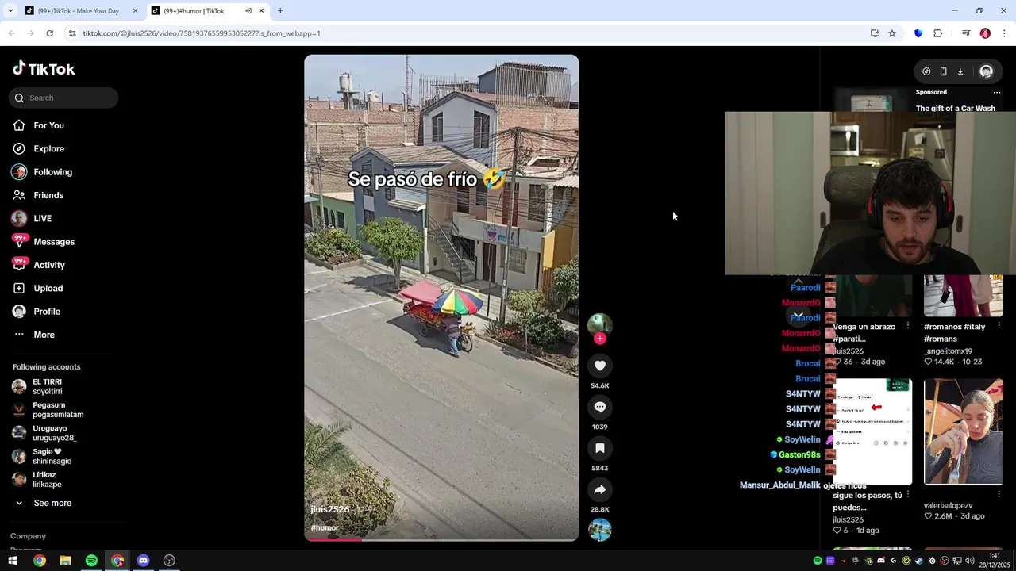
Task: Open the Chrome extensions puzzle icon
Action: pyautogui.click(x=938, y=33)
